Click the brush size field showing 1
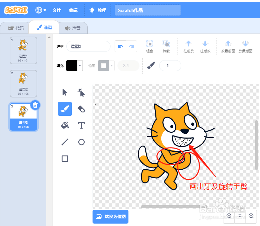Viewport: 260px width, 226px height. tap(170, 66)
